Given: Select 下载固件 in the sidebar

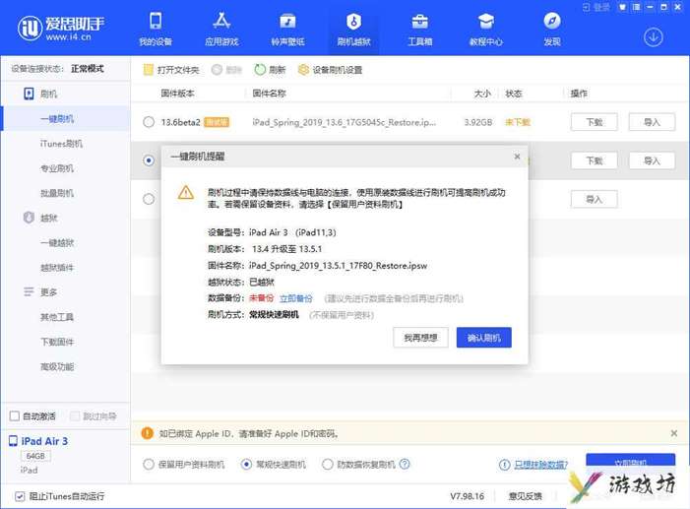Looking at the screenshot, I should coord(57,342).
